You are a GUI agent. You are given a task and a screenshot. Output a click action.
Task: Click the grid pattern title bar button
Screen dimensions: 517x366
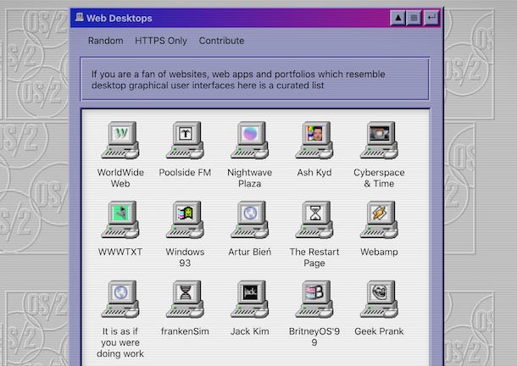point(414,18)
